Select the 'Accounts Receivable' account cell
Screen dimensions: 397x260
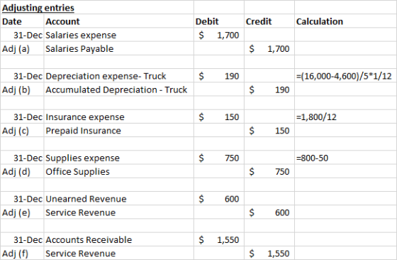[x=119, y=239]
